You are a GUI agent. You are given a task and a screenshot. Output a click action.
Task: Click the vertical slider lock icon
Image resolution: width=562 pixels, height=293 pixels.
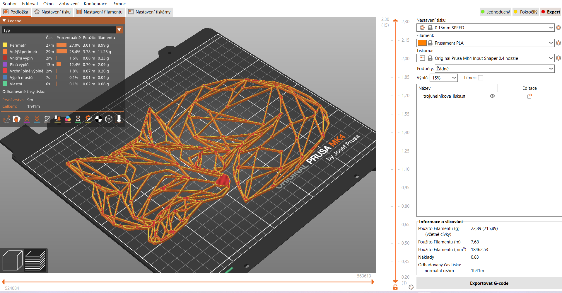pos(395,287)
